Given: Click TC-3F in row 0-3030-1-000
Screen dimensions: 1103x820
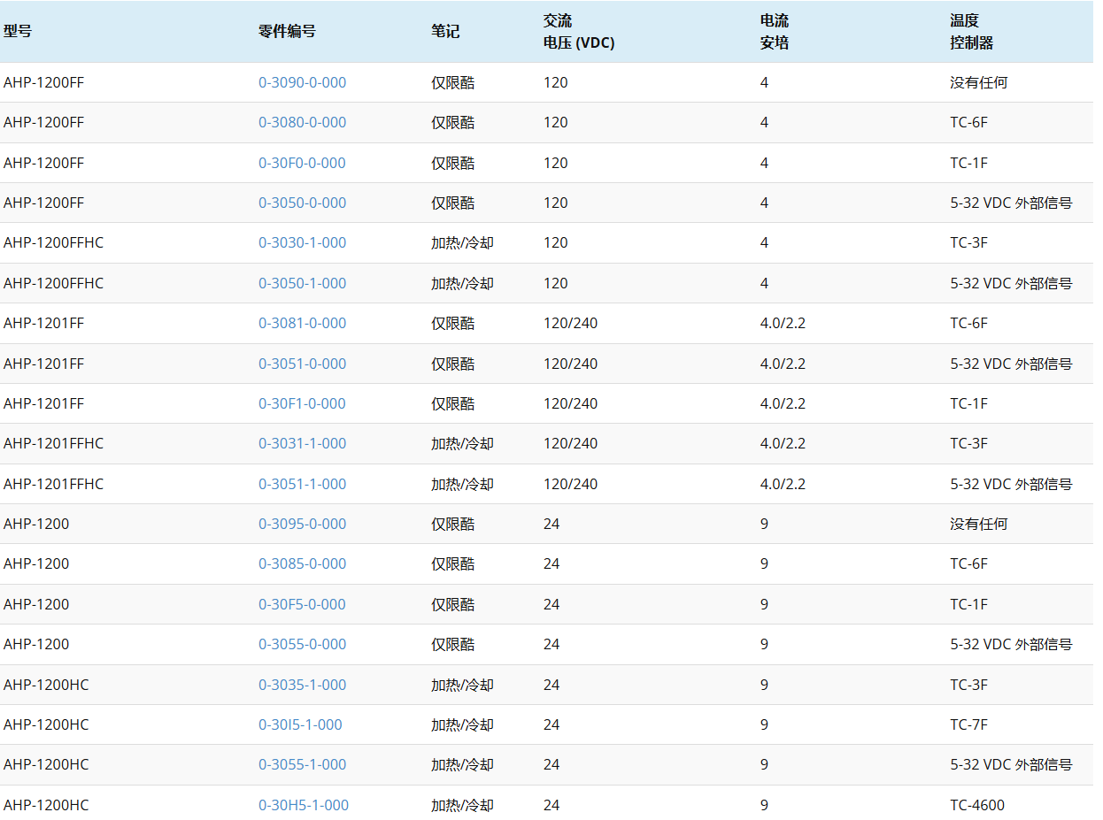Looking at the screenshot, I should click(x=969, y=242).
